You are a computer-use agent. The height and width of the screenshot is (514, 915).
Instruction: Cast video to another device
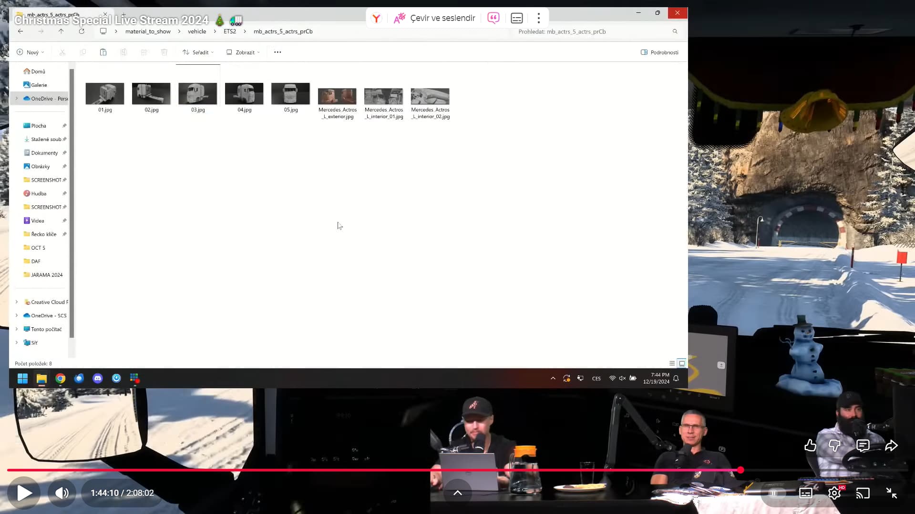[x=863, y=493]
